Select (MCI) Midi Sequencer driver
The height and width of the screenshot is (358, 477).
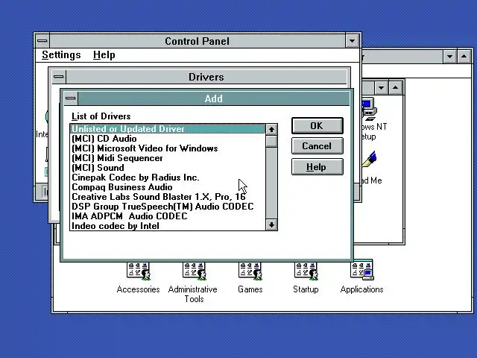point(168,158)
